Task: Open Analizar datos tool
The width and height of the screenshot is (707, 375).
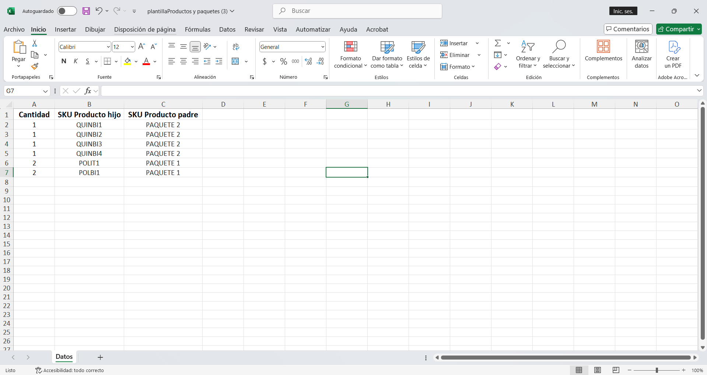Action: click(641, 55)
